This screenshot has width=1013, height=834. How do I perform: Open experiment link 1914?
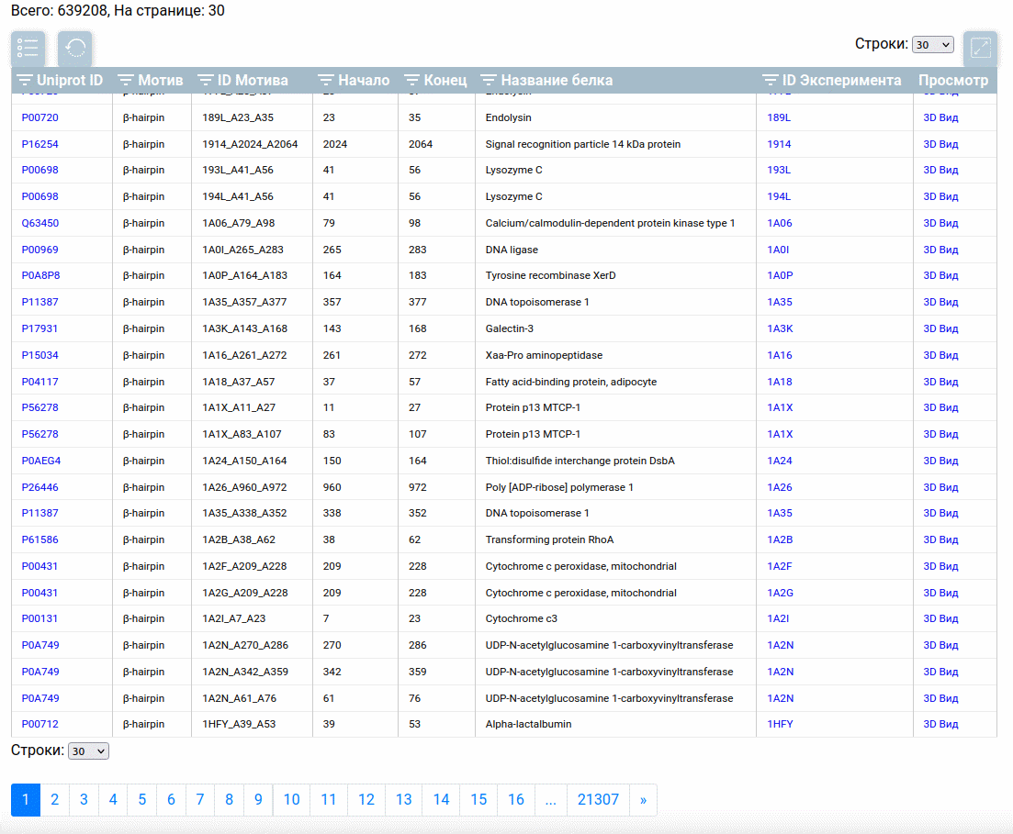(x=779, y=144)
